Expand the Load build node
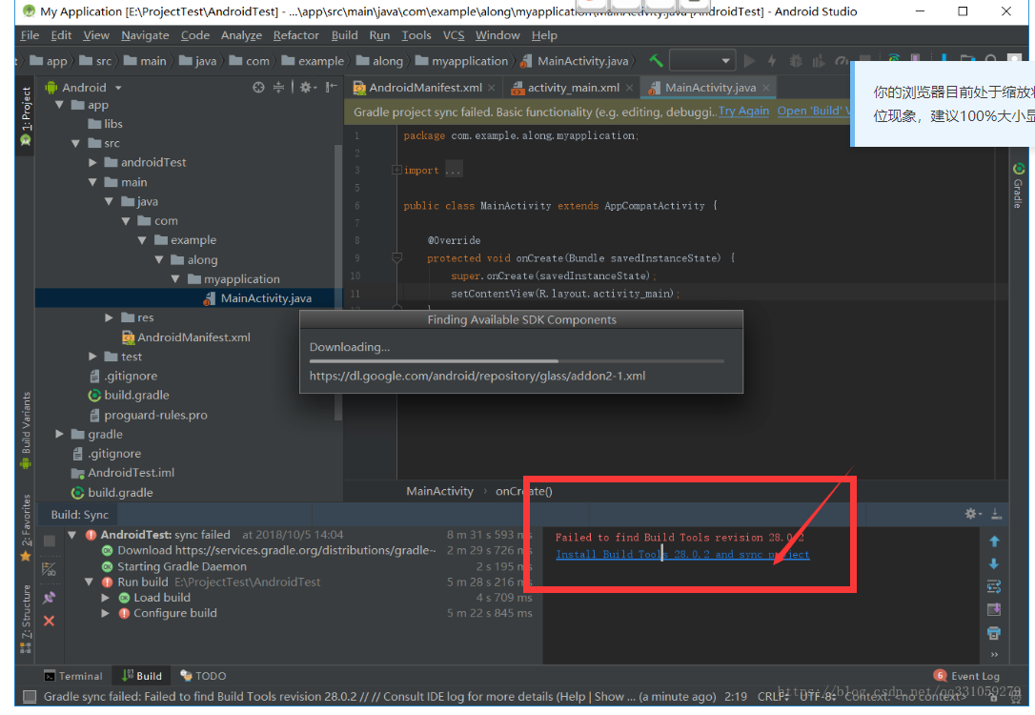Viewport: 1035px width, 715px height. click(106, 598)
